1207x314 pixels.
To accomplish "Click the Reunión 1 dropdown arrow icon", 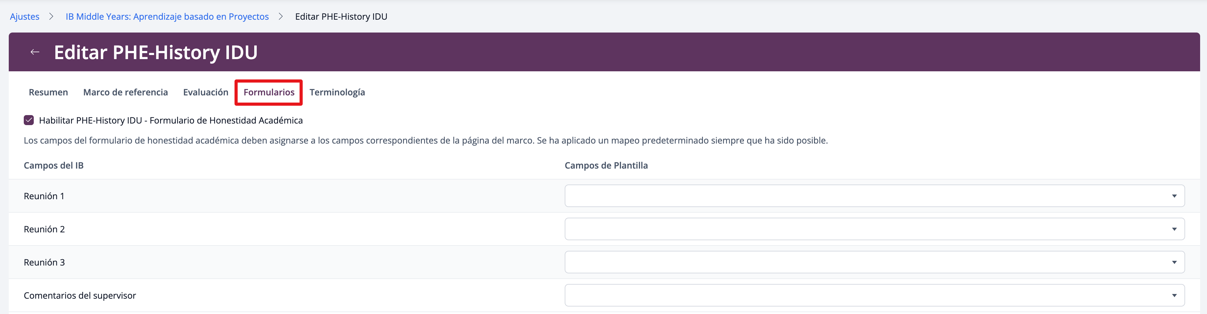I will click(1174, 196).
